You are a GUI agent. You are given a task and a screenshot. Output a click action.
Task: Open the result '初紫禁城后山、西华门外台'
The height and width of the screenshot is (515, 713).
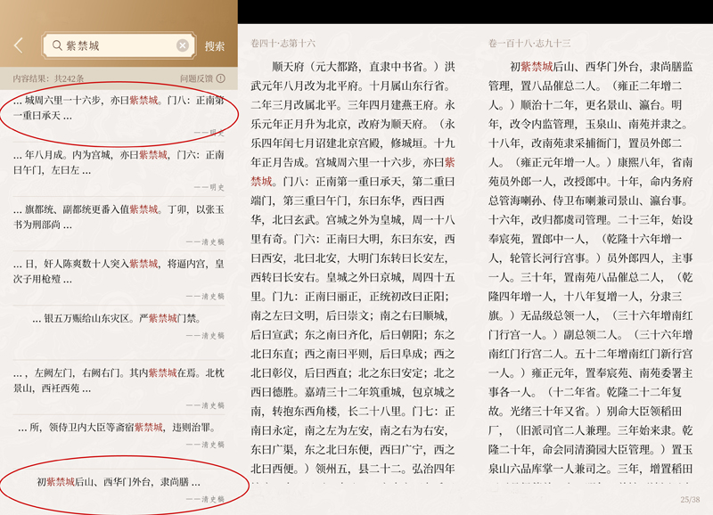[x=119, y=489]
